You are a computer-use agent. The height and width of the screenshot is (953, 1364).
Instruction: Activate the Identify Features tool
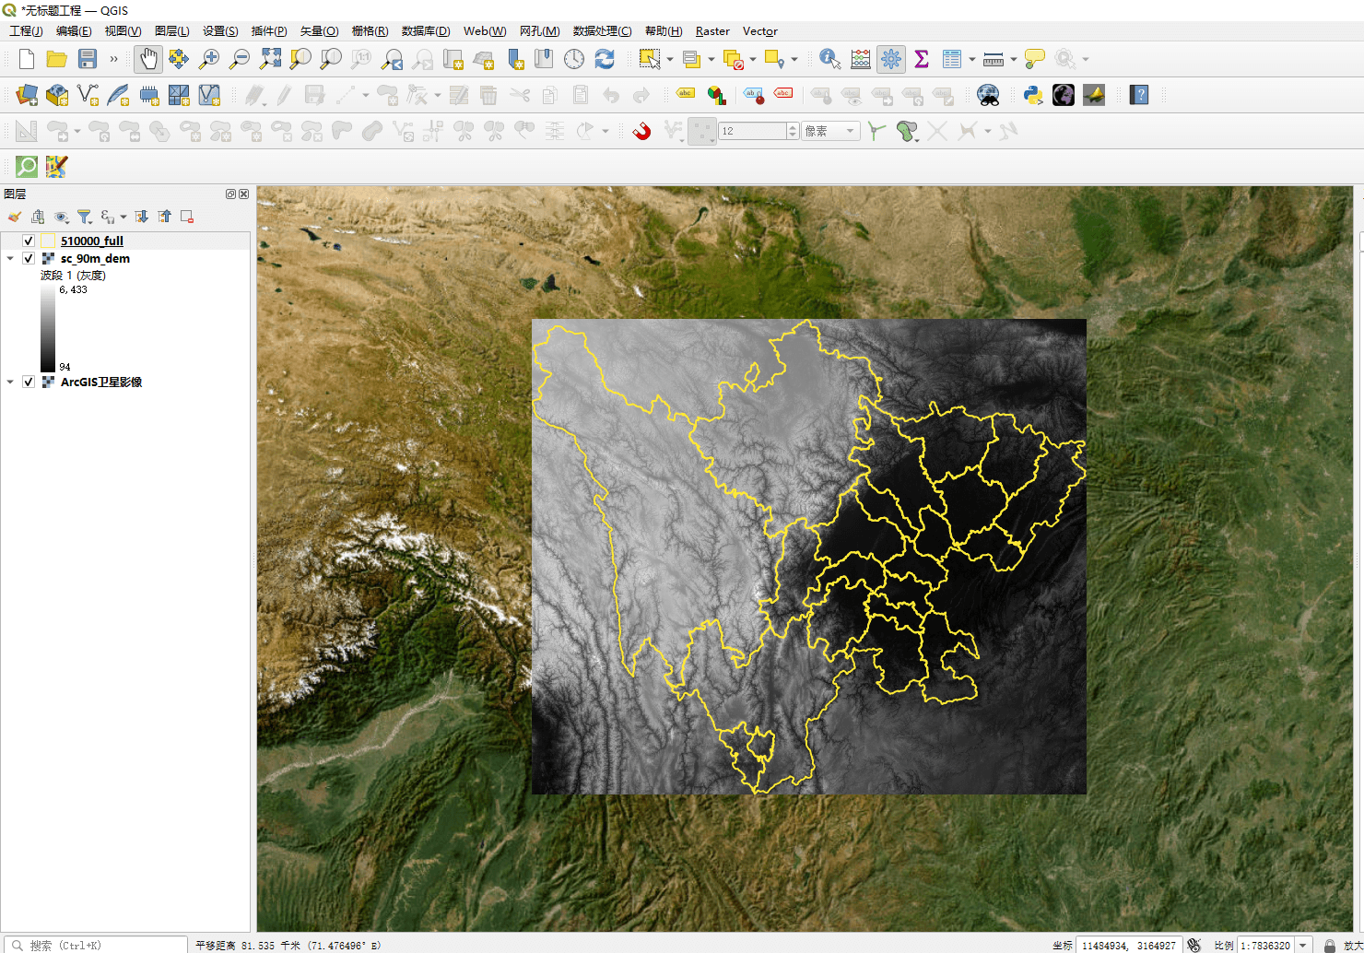tap(829, 59)
